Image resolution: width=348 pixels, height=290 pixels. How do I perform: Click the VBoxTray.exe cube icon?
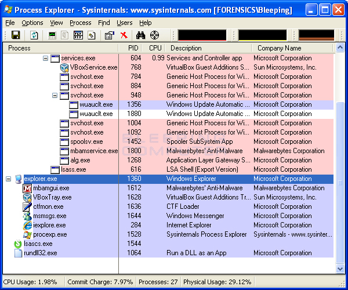click(x=27, y=197)
